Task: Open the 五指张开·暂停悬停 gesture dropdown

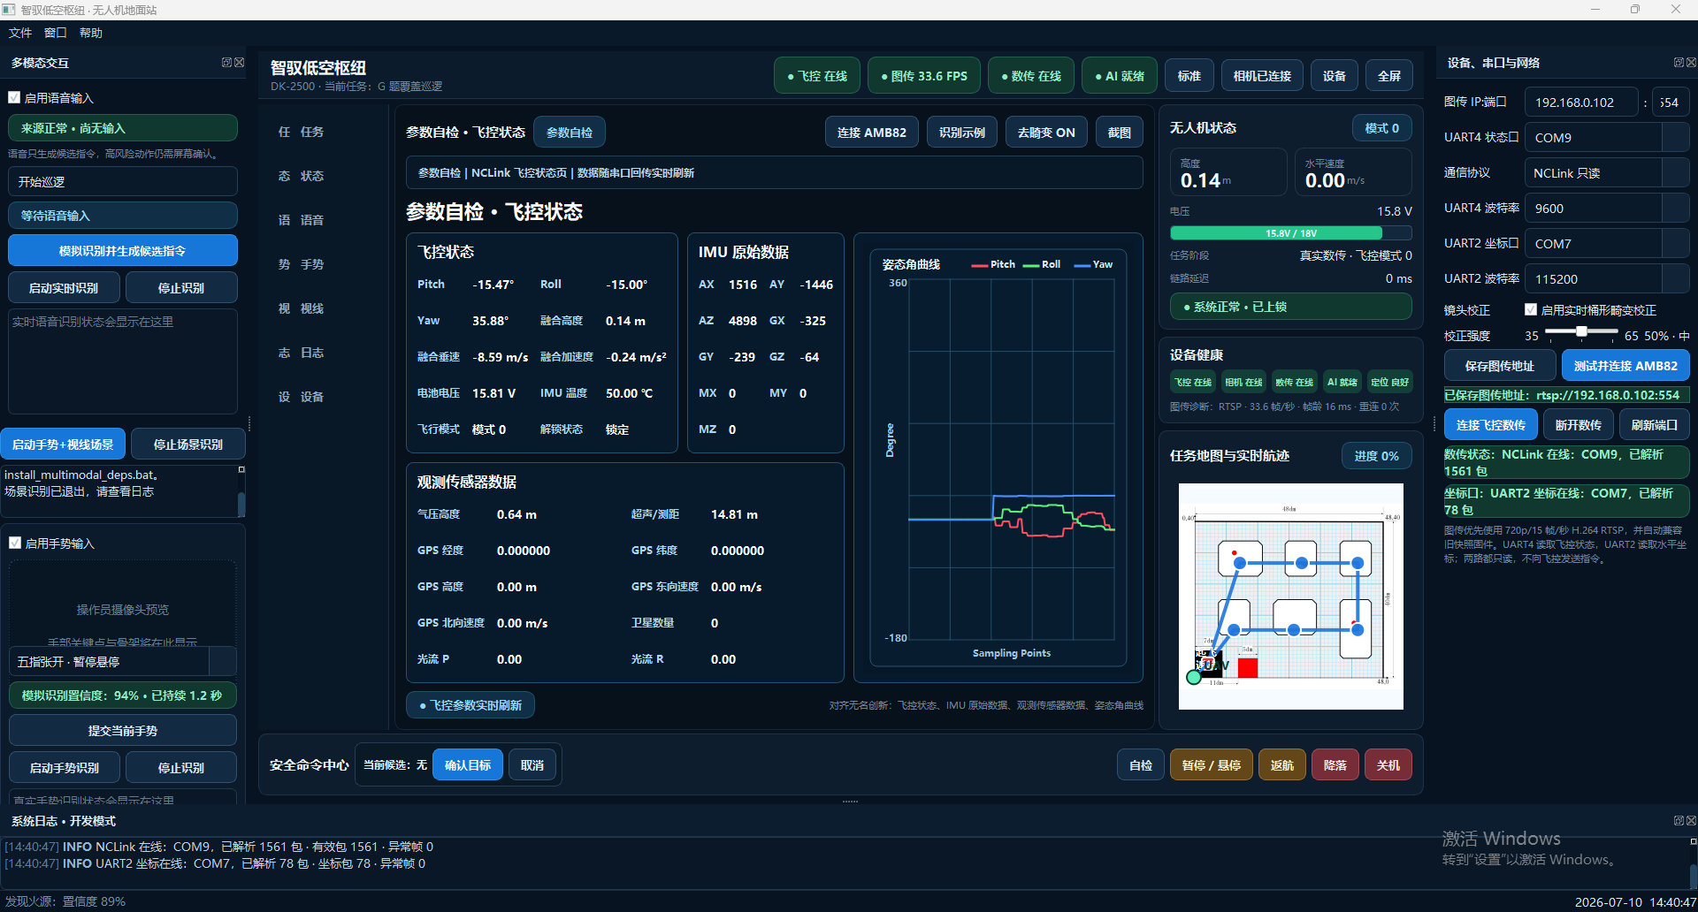Action: click(x=222, y=662)
